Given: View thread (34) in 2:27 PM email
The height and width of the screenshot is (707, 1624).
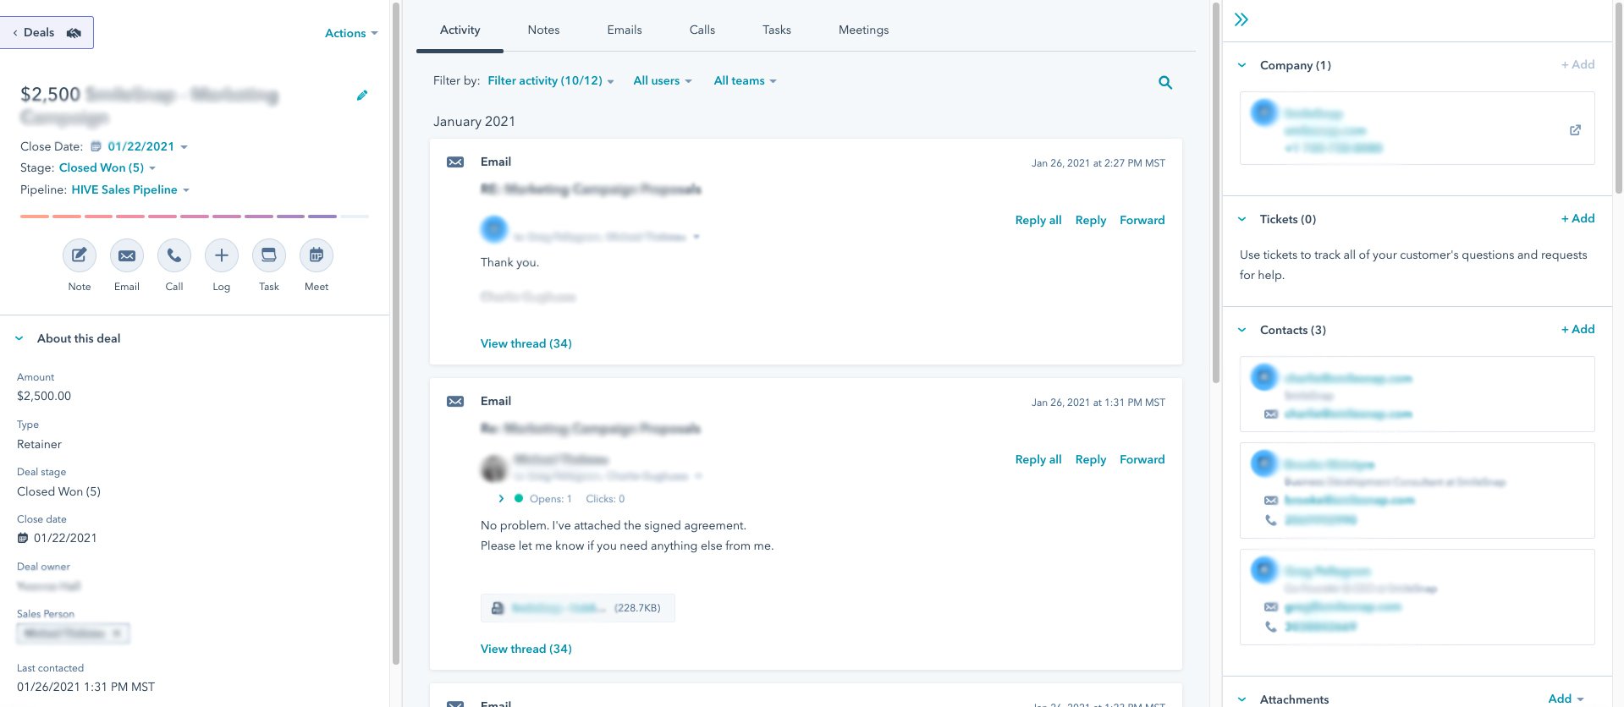Looking at the screenshot, I should (x=526, y=343).
